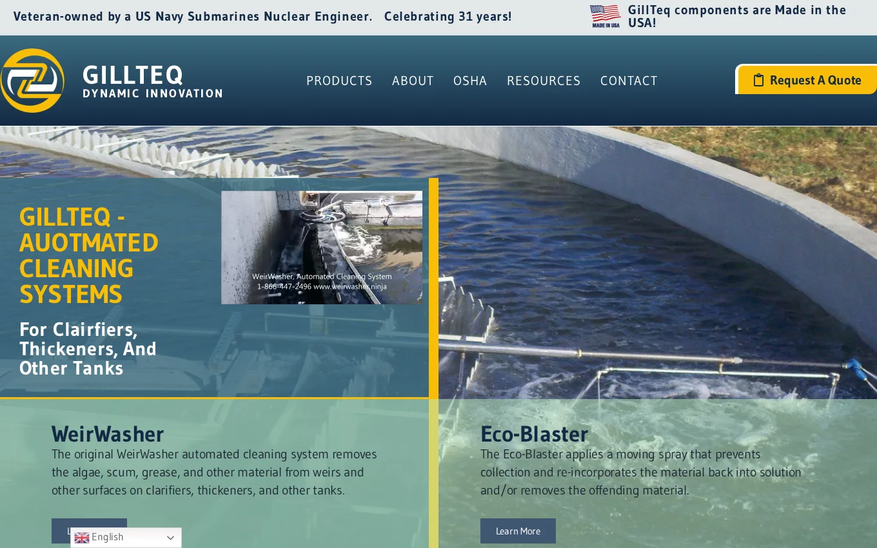
Task: Click 'For Clairfiers, Thickeners, And Other Tanks' text
Action: point(88,349)
